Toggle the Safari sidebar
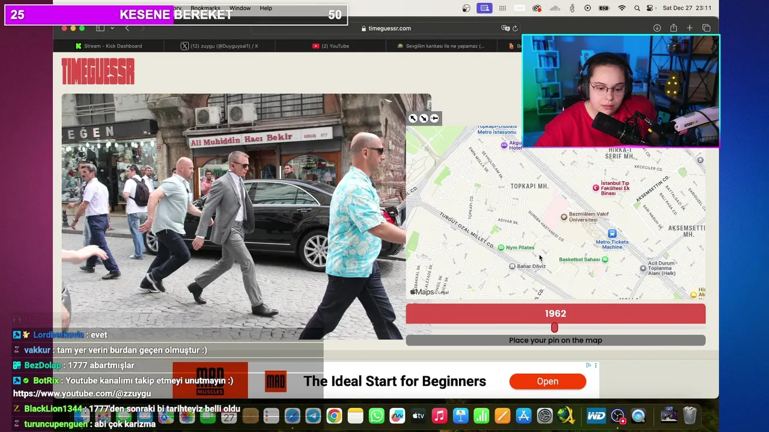 (x=100, y=28)
